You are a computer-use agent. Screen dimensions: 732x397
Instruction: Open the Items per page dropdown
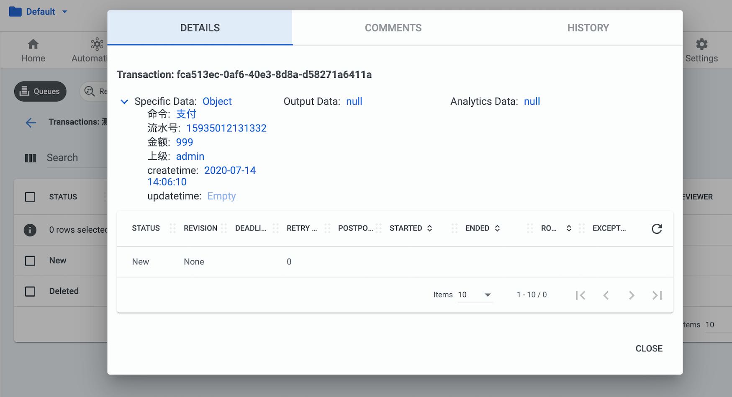click(x=475, y=295)
